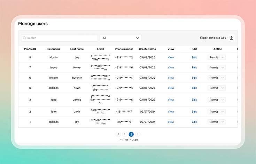256x164 pixels.
Task: Click the Profile ID column header
Action: pos(30,49)
